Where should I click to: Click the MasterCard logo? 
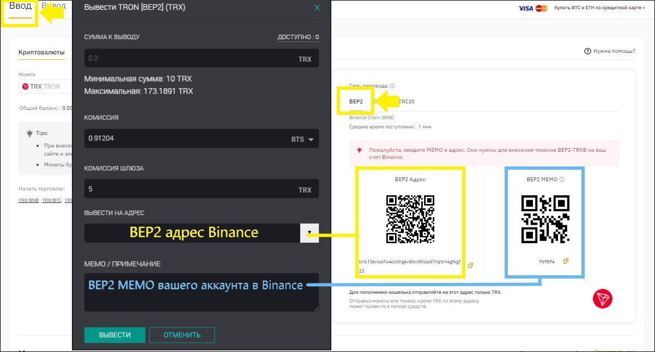tap(541, 8)
